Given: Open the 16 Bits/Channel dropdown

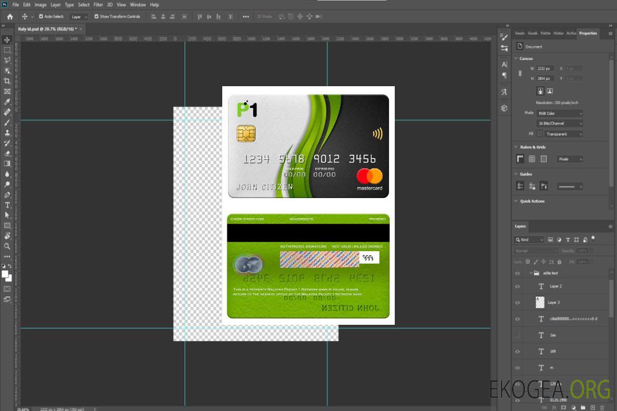Looking at the screenshot, I should point(559,123).
